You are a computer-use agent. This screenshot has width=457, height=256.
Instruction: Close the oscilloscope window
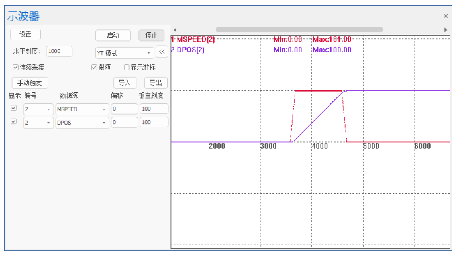pos(446,16)
